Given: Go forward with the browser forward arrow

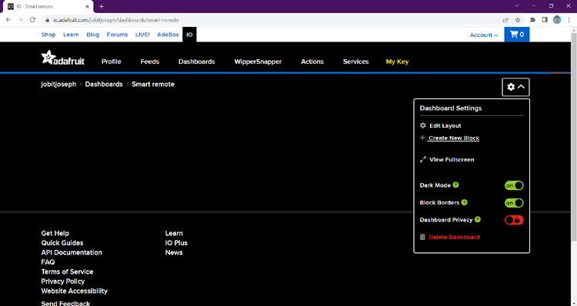Looking at the screenshot, I should tap(20, 20).
